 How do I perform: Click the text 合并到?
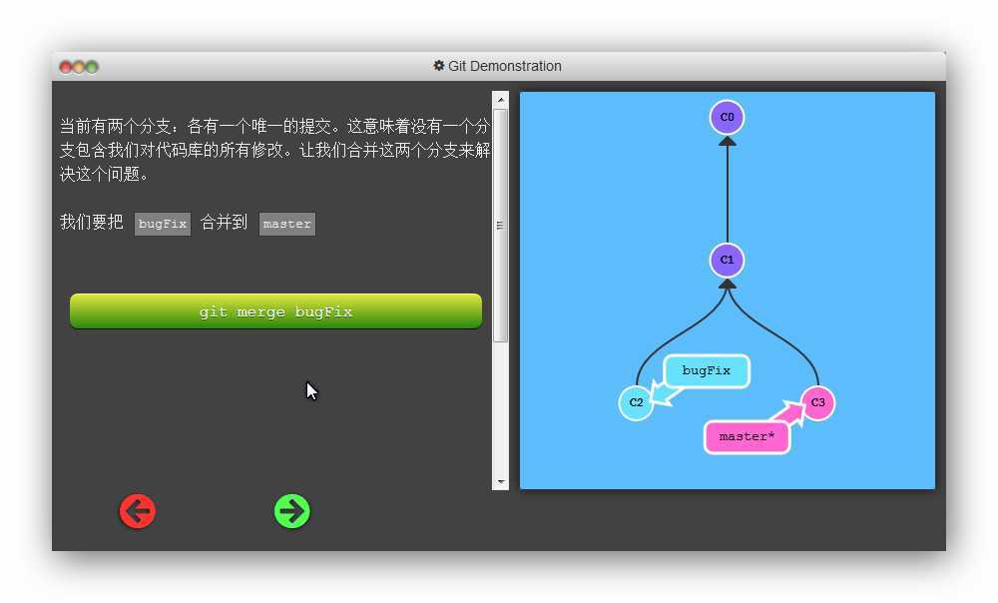pos(224,223)
